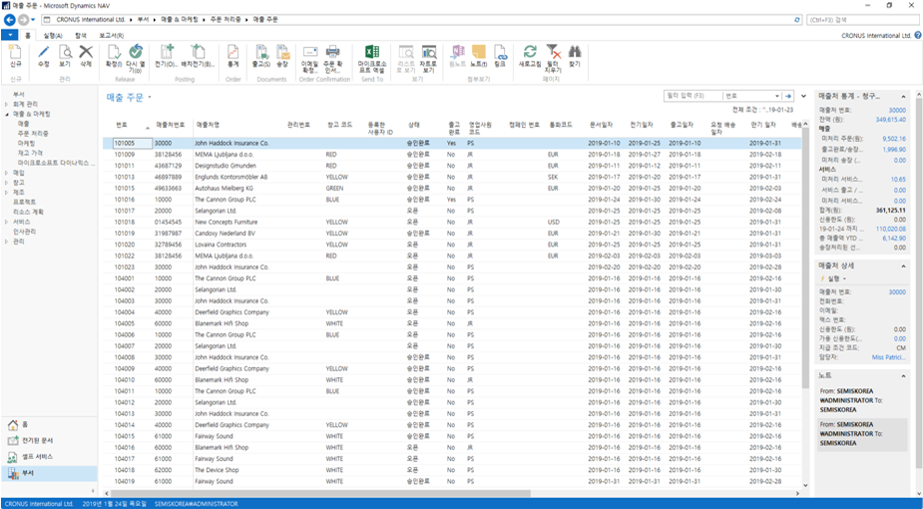Viewport: 923px width, 509px height.
Task: Switch to the 실행(A) ribbon tab
Action: click(x=53, y=35)
